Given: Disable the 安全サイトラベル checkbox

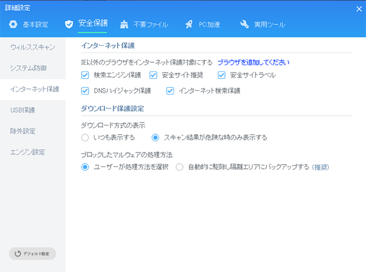Looking at the screenshot, I should [x=222, y=76].
